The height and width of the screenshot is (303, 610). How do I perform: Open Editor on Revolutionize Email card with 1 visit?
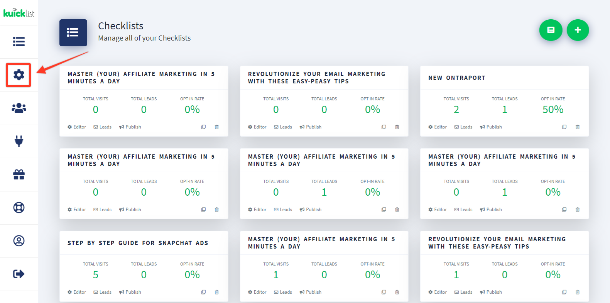coord(438,292)
